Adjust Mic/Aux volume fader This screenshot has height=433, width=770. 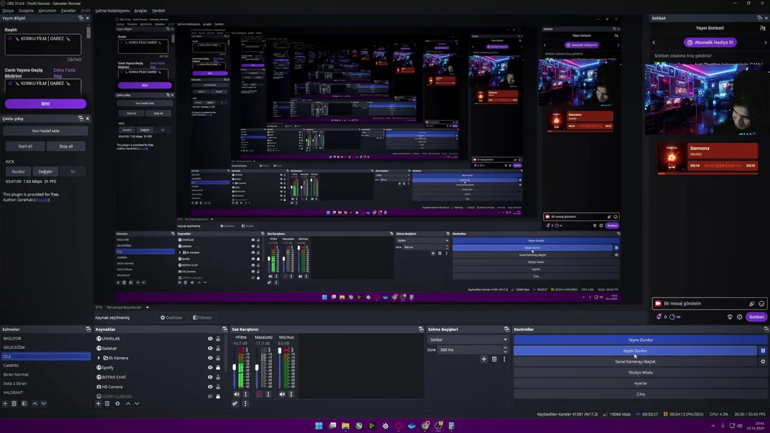[x=280, y=351]
